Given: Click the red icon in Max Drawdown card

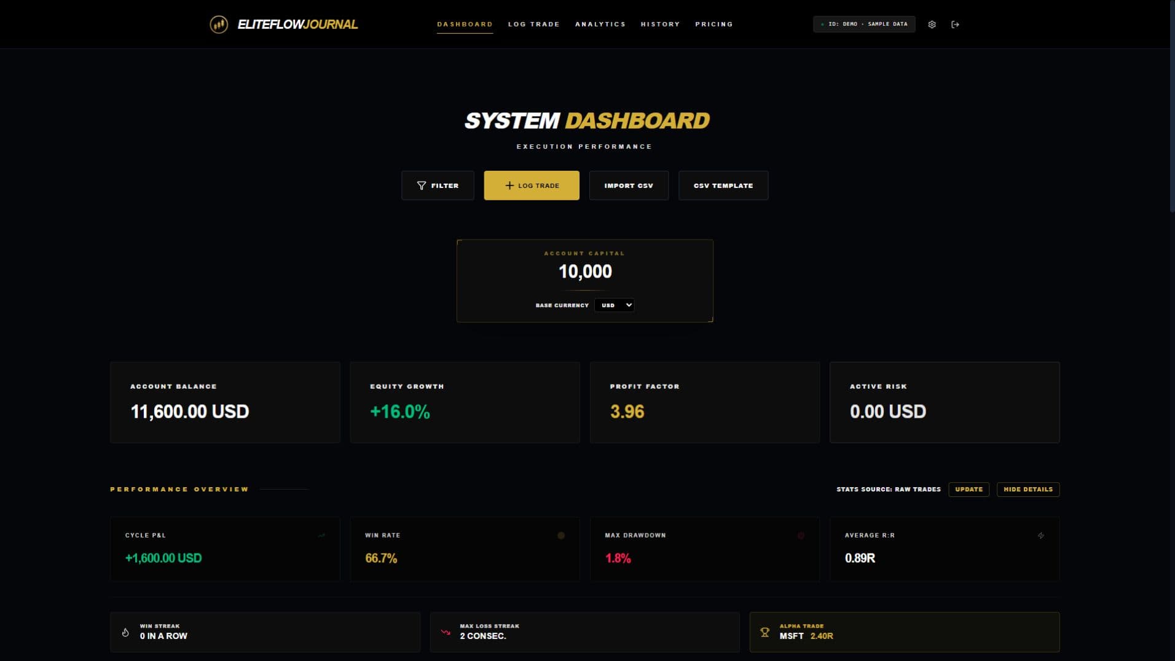Looking at the screenshot, I should click(x=801, y=536).
